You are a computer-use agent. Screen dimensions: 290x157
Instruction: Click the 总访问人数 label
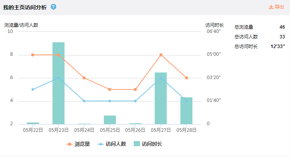(x=246, y=37)
